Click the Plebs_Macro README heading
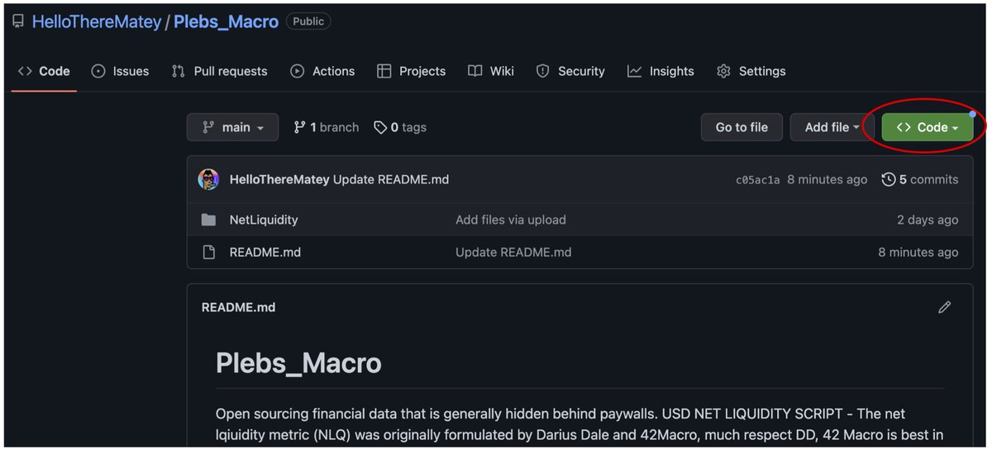 [298, 363]
